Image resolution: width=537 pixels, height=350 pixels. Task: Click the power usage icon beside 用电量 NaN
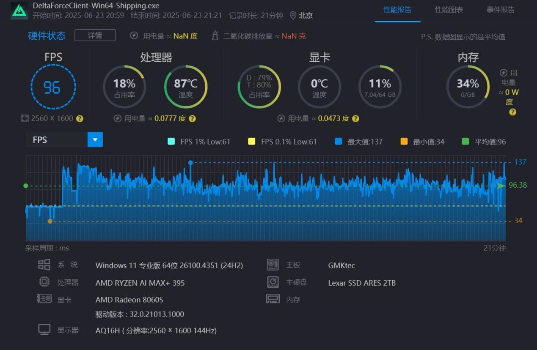click(134, 36)
